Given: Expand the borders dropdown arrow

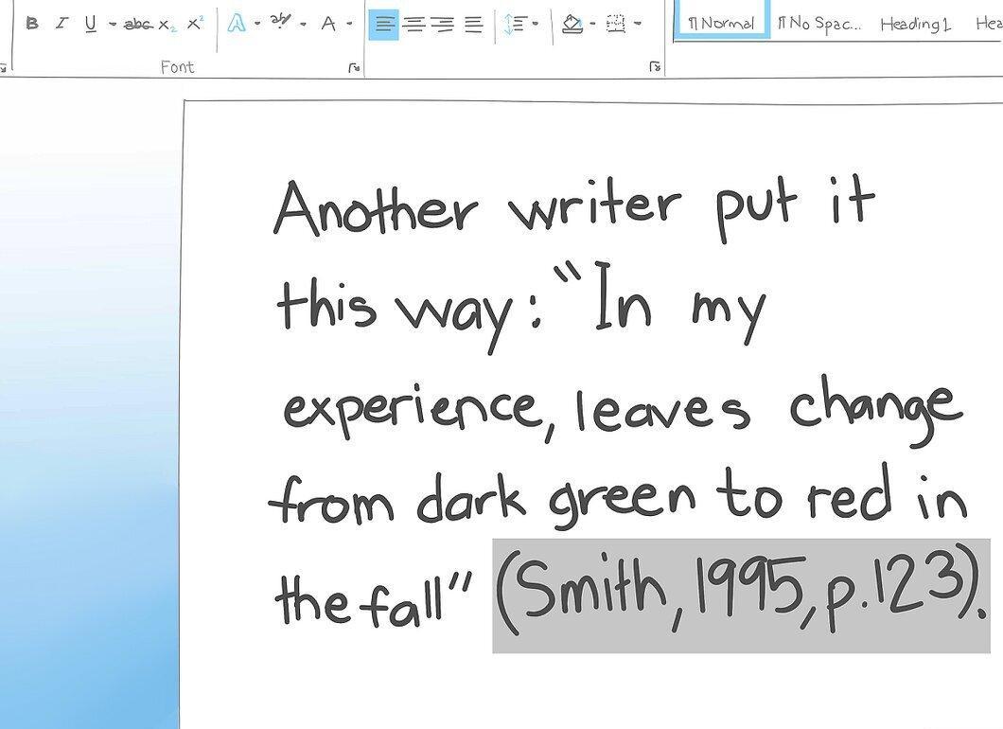Looking at the screenshot, I should [x=637, y=25].
